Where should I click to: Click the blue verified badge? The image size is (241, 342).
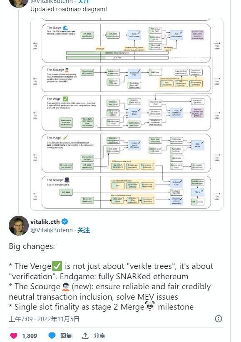(65, 221)
